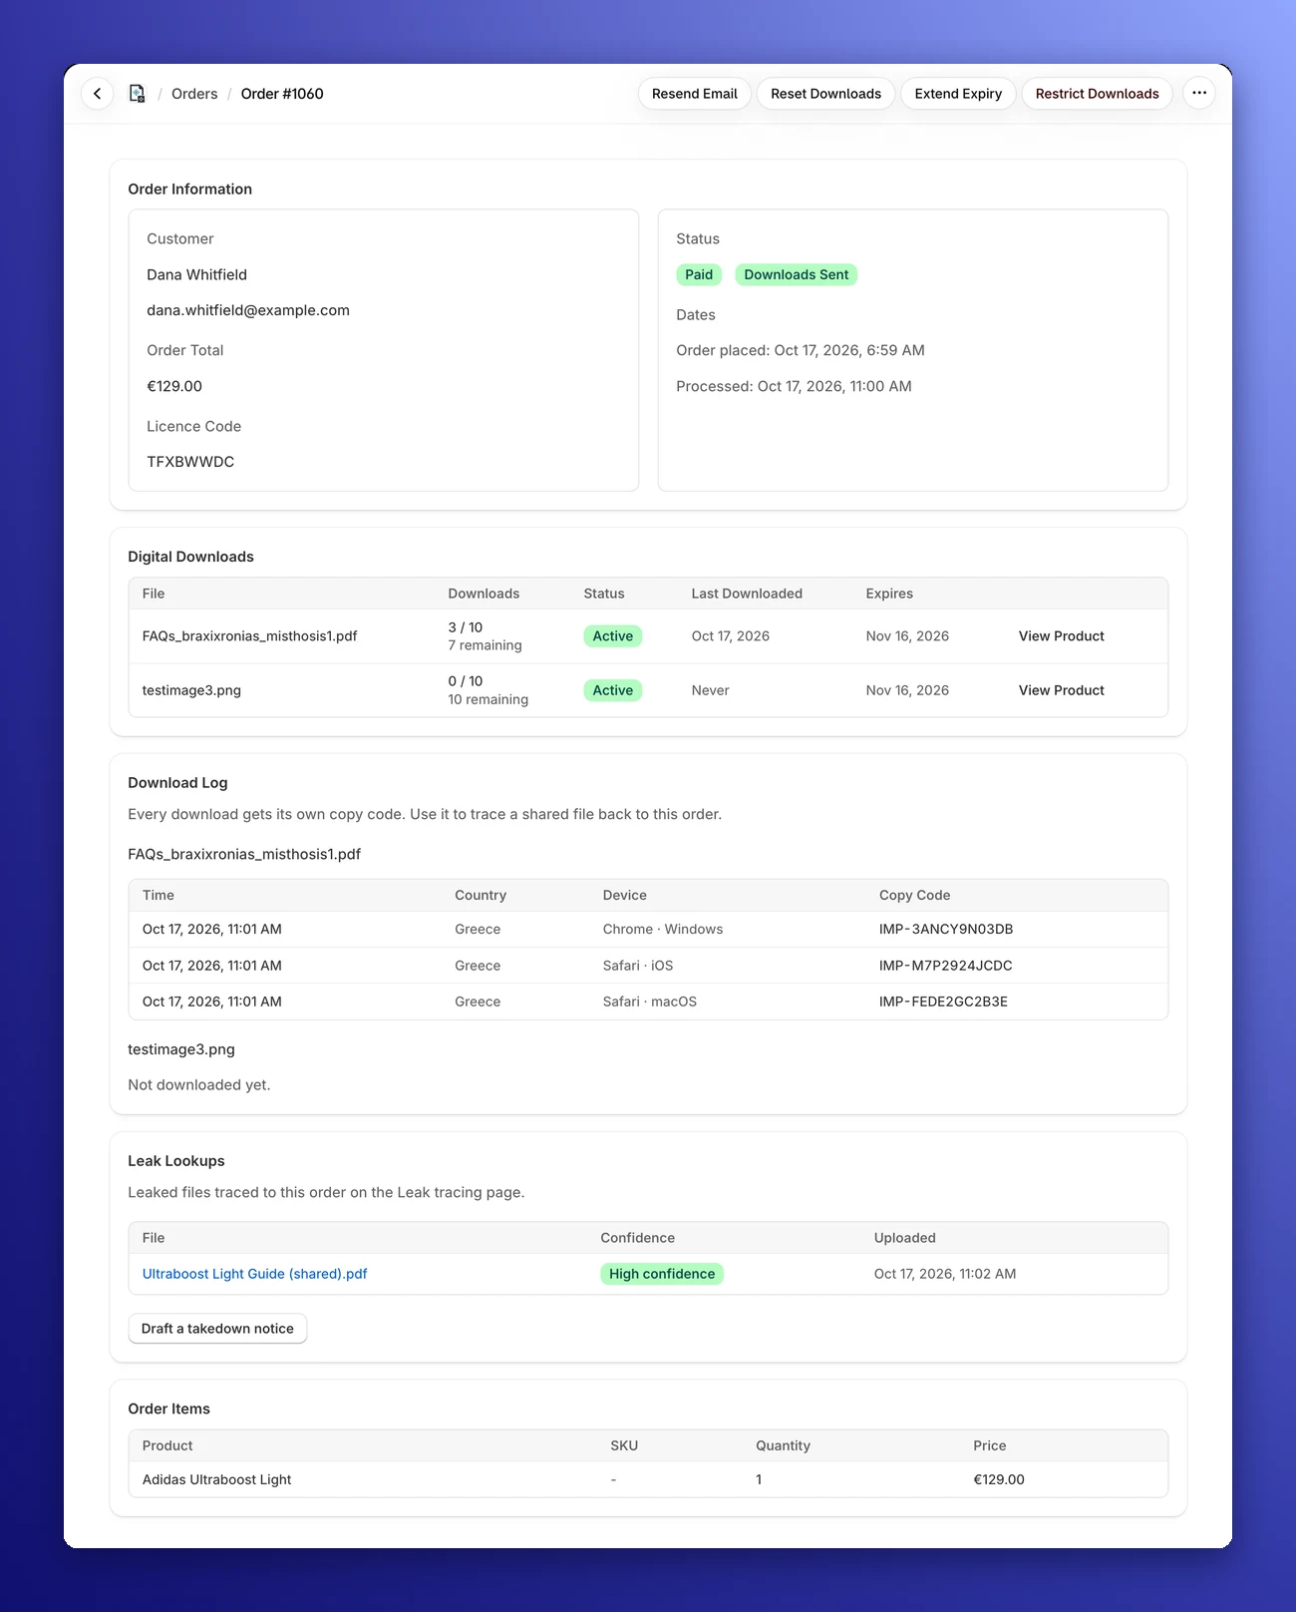The image size is (1296, 1612).
Task: Open the more actions ellipsis menu
Action: (x=1199, y=94)
